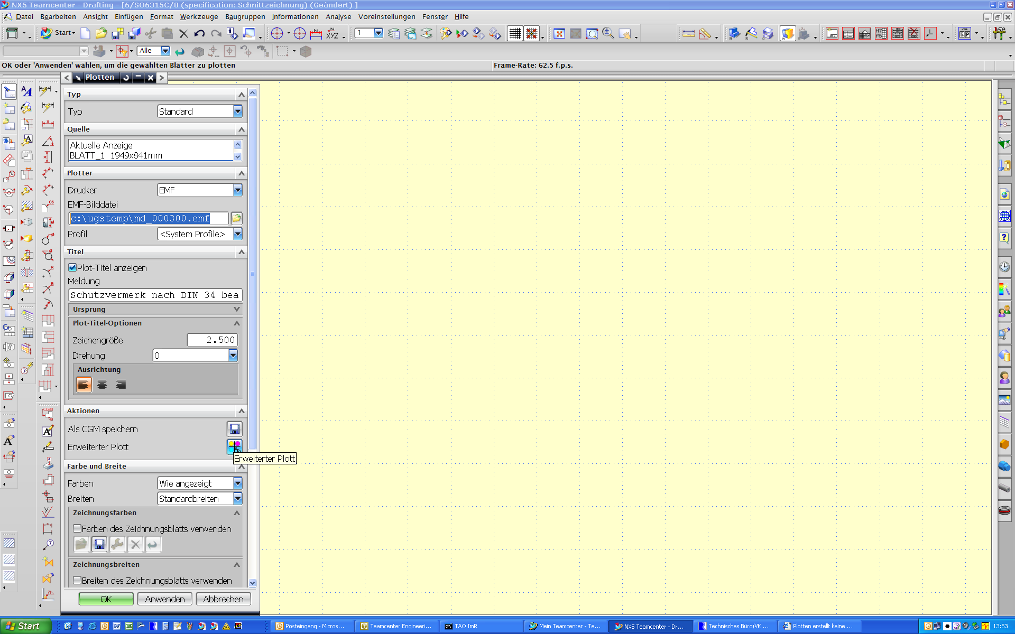Click the Anwenden button
The height and width of the screenshot is (634, 1015).
(164, 599)
